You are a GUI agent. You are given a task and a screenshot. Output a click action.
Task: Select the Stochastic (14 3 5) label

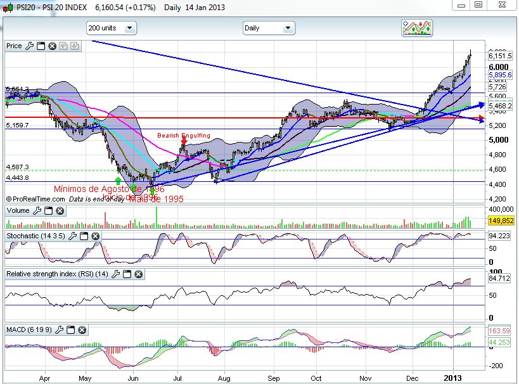pos(35,236)
